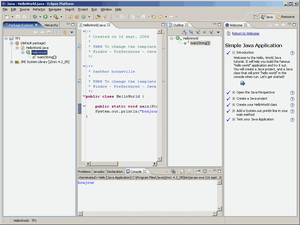Click first blue marker on editor overview ruler
The height and width of the screenshot is (225, 300).
163,48
